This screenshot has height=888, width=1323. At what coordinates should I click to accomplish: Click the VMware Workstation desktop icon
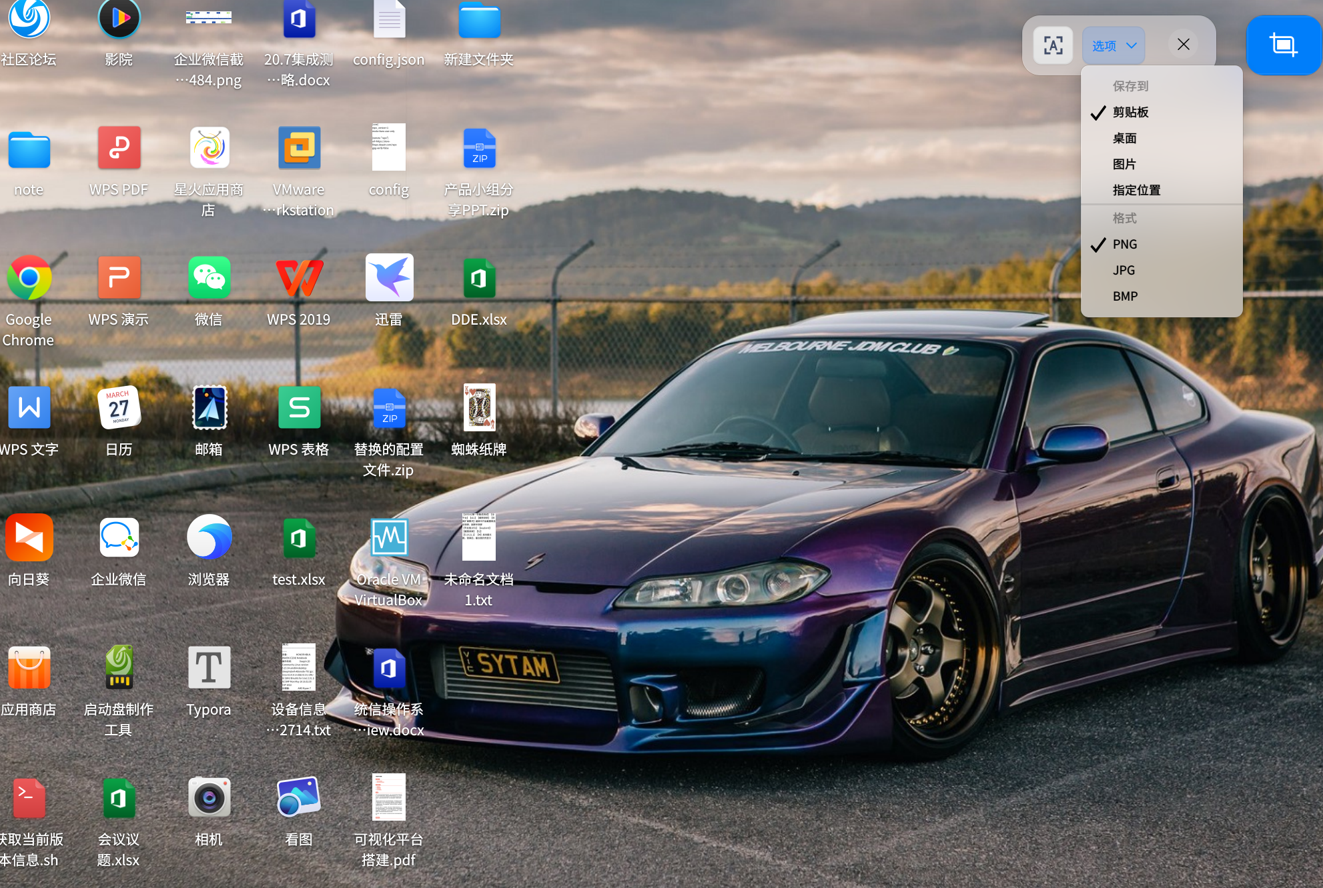(299, 148)
